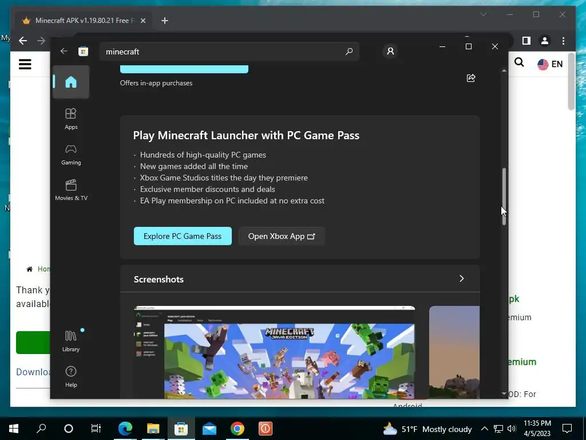Open network status tray icon

[x=498, y=429]
